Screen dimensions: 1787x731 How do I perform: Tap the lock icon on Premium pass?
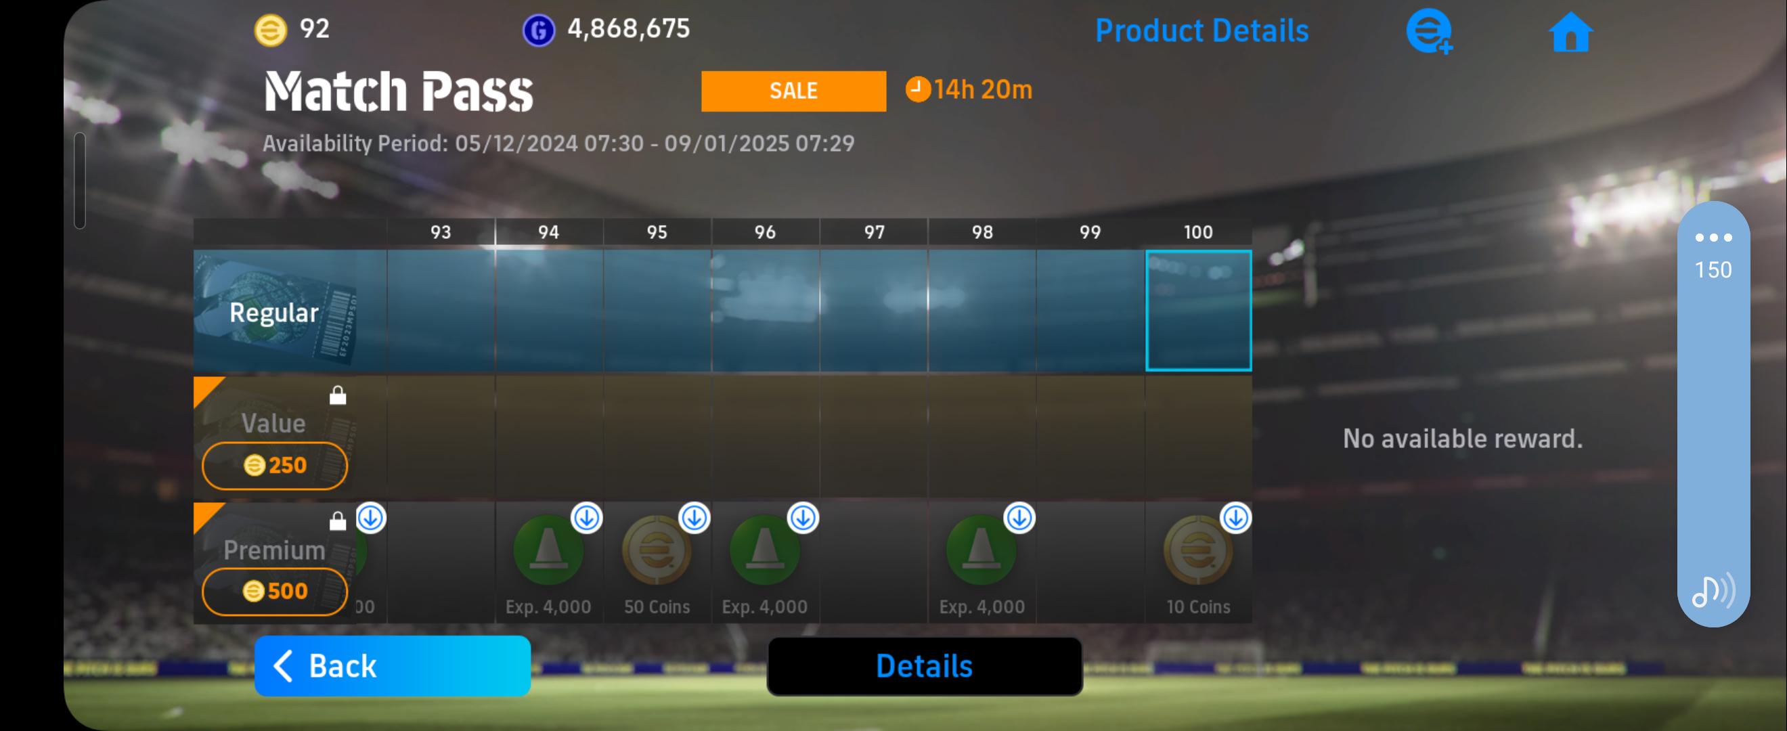click(338, 521)
